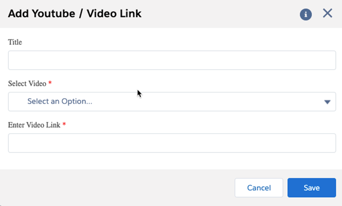
Task: Focus the Title text field
Action: click(x=172, y=60)
